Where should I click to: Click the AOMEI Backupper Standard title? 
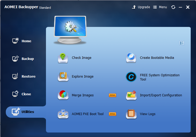click(x=28, y=7)
